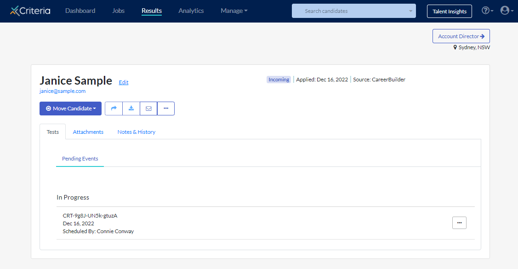This screenshot has height=269, width=518.
Task: Select the Tests tab
Action: click(52, 132)
